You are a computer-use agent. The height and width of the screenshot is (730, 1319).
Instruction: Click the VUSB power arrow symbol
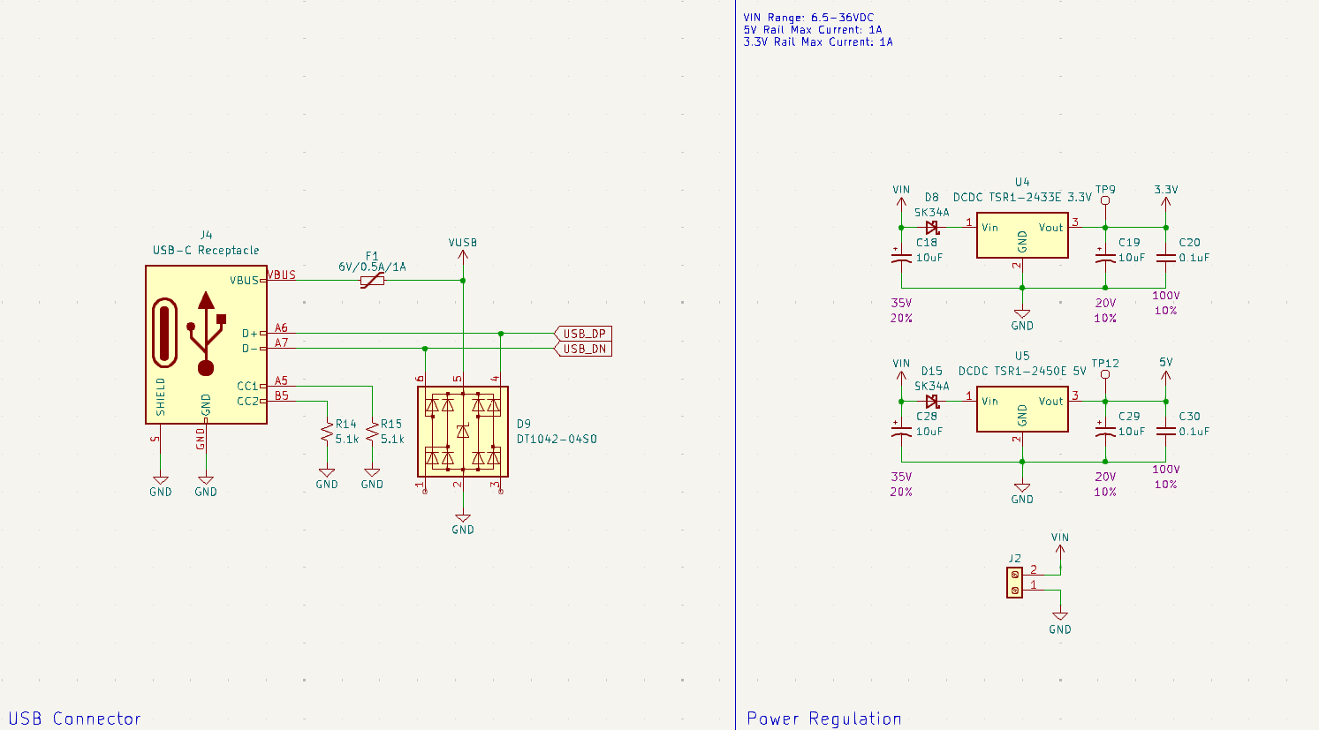tap(463, 256)
